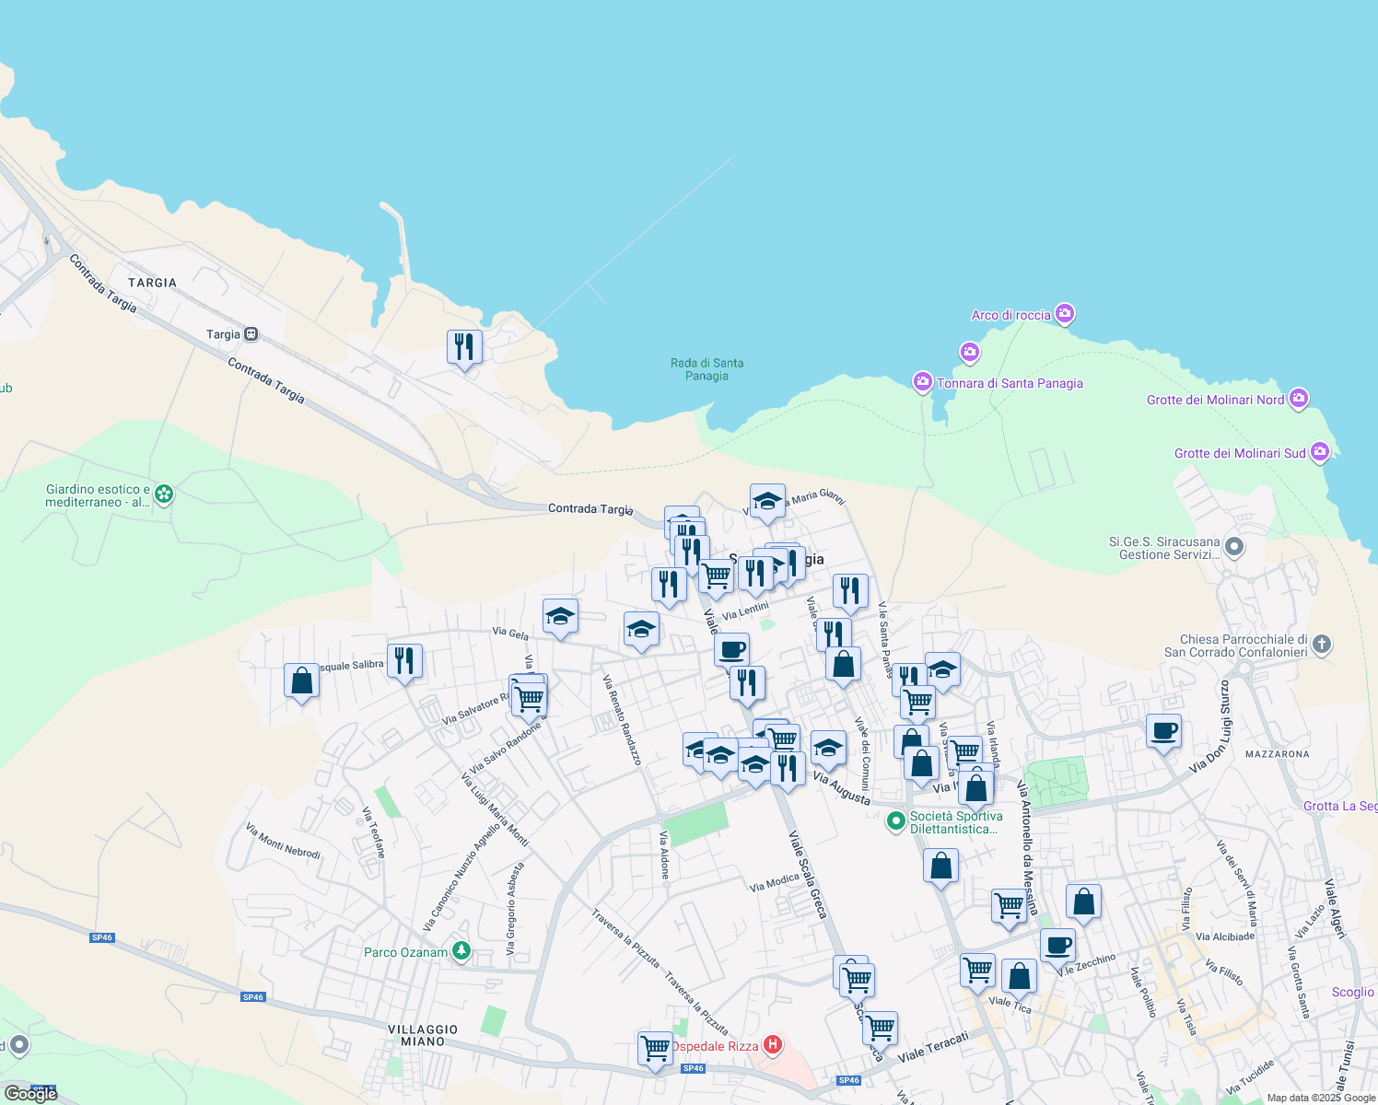The width and height of the screenshot is (1378, 1105).
Task: Click the graduation cap icon near Via Gela
Action: pos(560,615)
